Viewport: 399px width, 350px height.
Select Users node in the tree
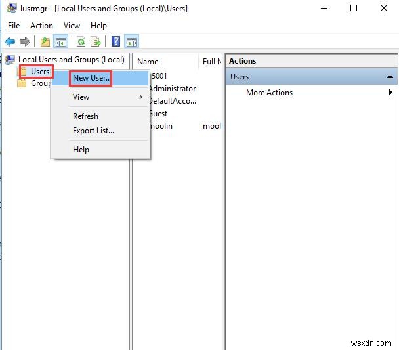(x=40, y=72)
